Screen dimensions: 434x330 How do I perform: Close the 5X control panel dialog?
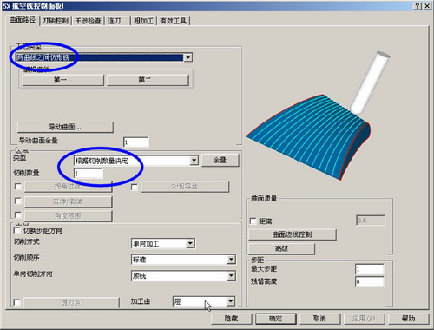point(427,6)
